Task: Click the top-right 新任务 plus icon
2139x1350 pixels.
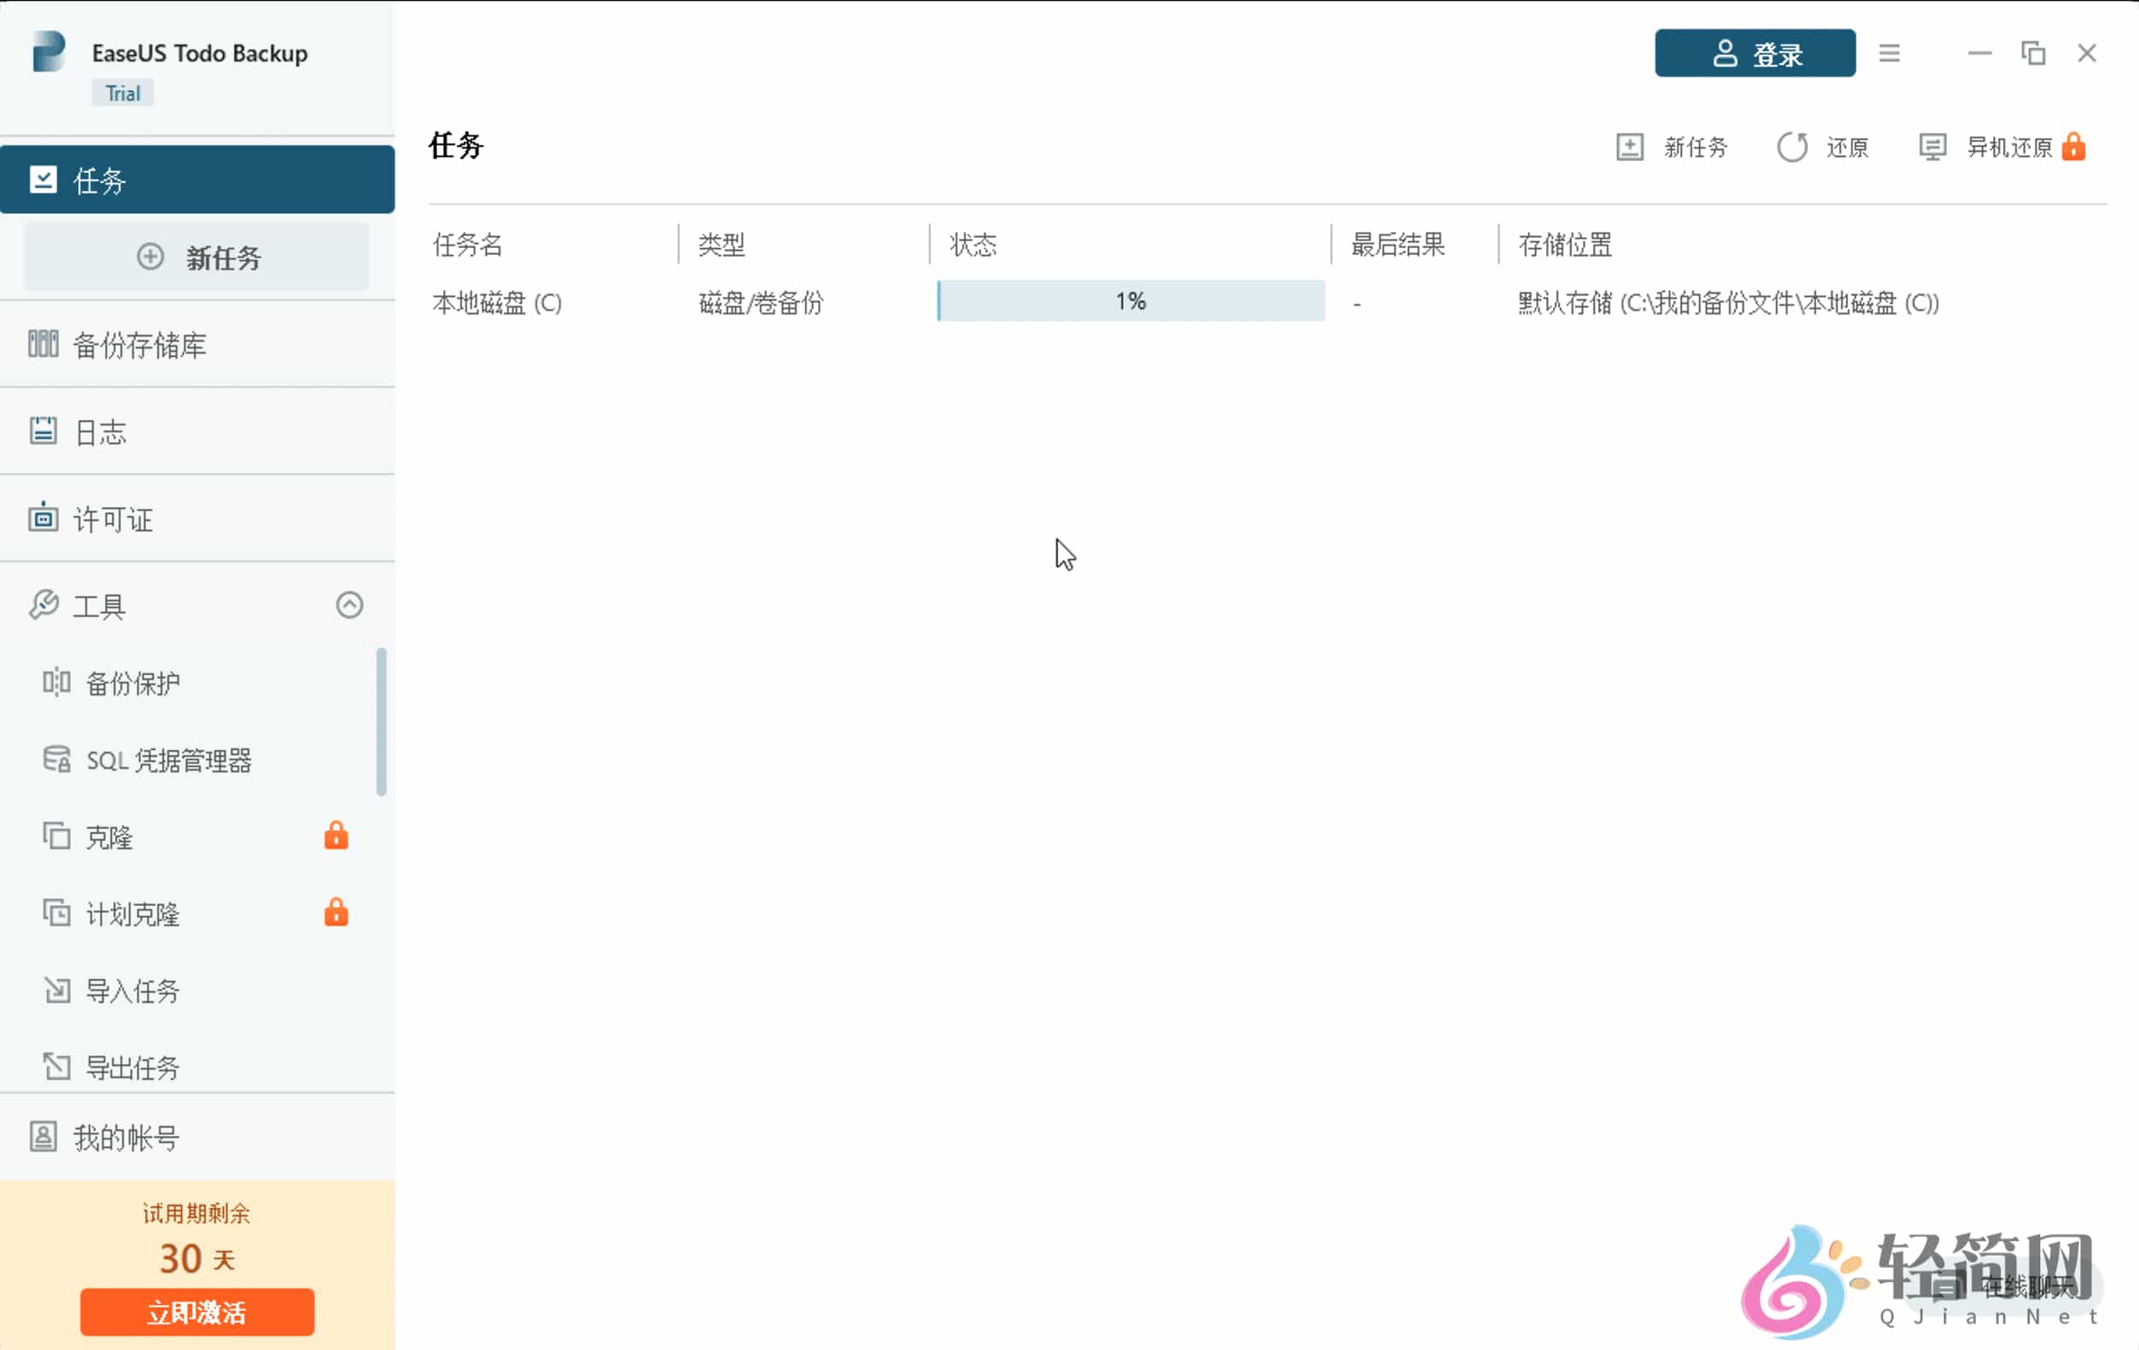Action: 1629,147
